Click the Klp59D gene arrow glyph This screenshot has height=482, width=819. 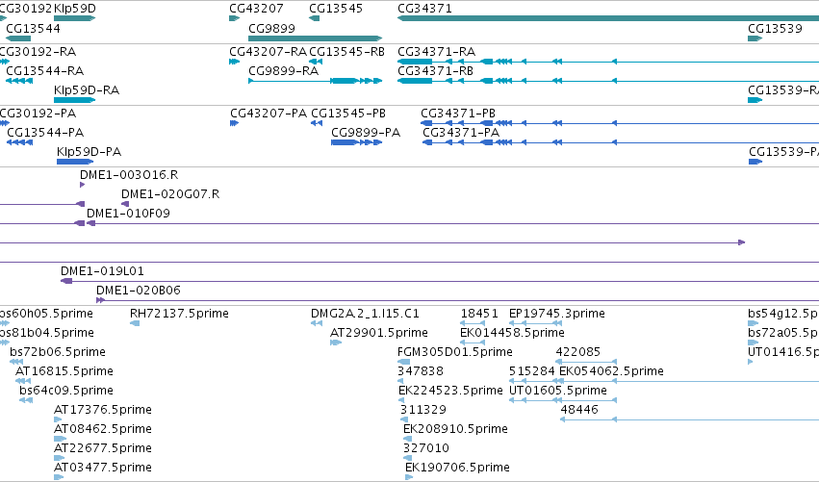(x=75, y=18)
